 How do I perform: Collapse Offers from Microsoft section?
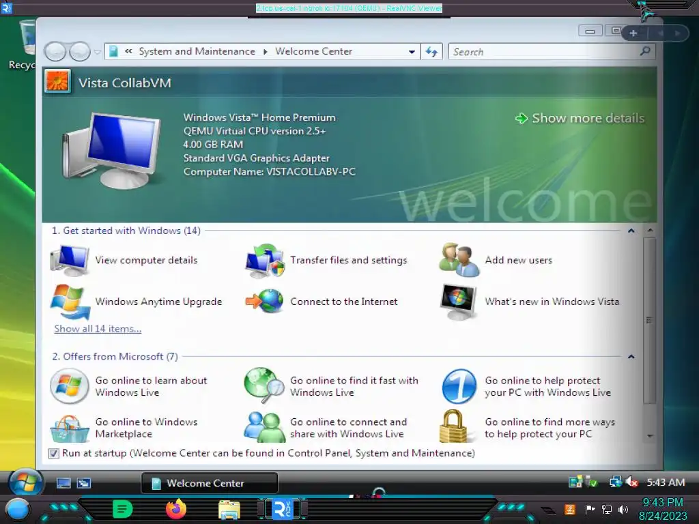[631, 357]
